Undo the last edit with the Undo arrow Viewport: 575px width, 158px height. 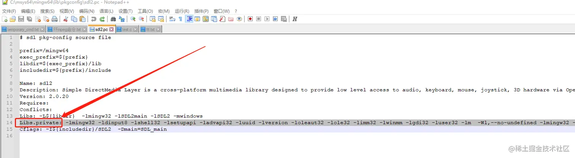pos(93,19)
